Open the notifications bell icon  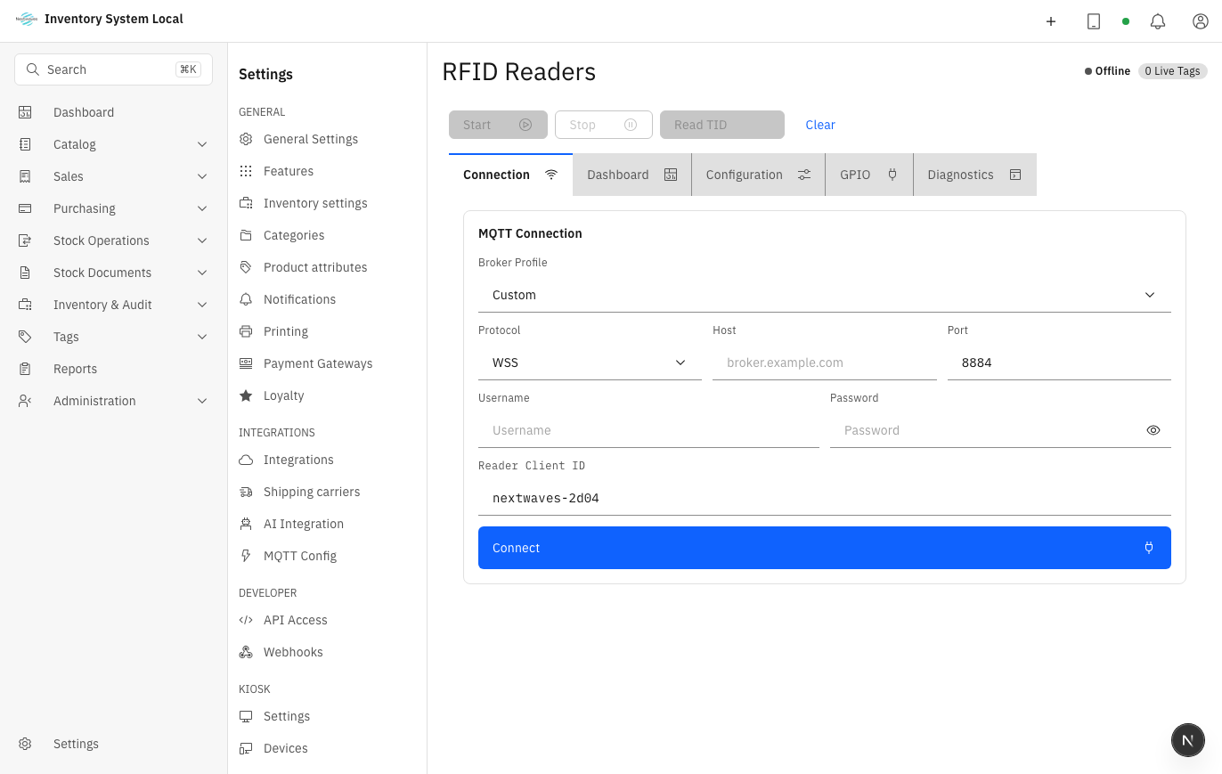(x=1158, y=21)
